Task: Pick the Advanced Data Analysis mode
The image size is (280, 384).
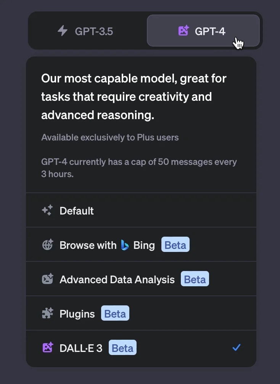Action: pyautogui.click(x=117, y=279)
